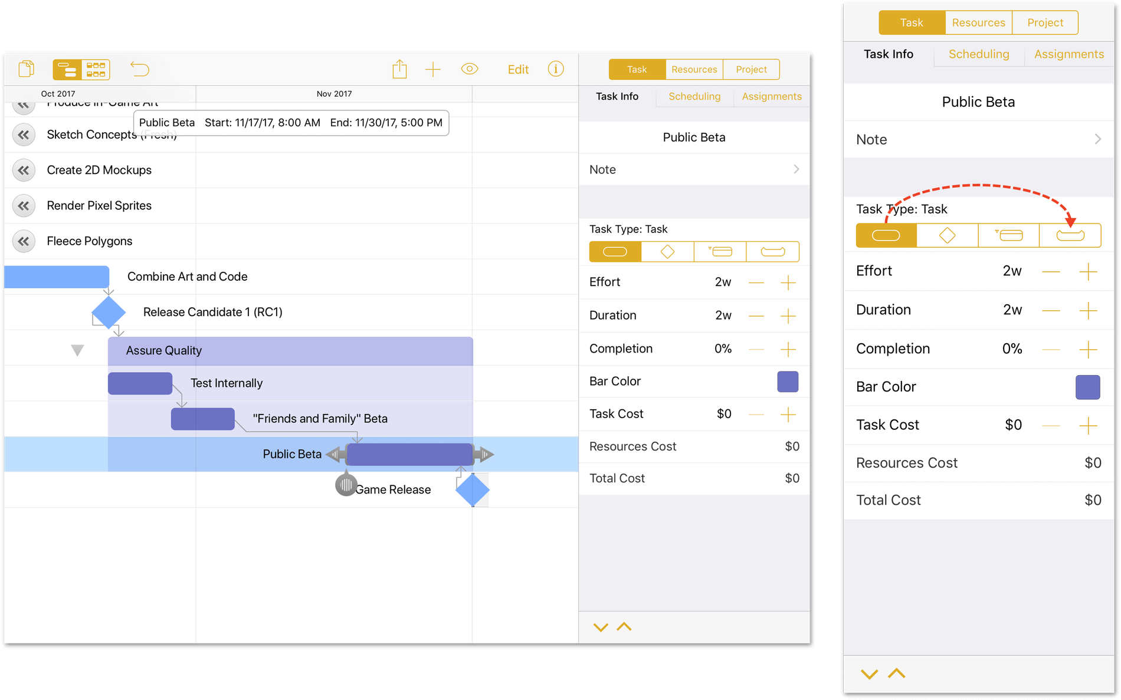Open Bar Color swatch in main inspector
Viewport: 1121px width, 700px height.
point(788,382)
